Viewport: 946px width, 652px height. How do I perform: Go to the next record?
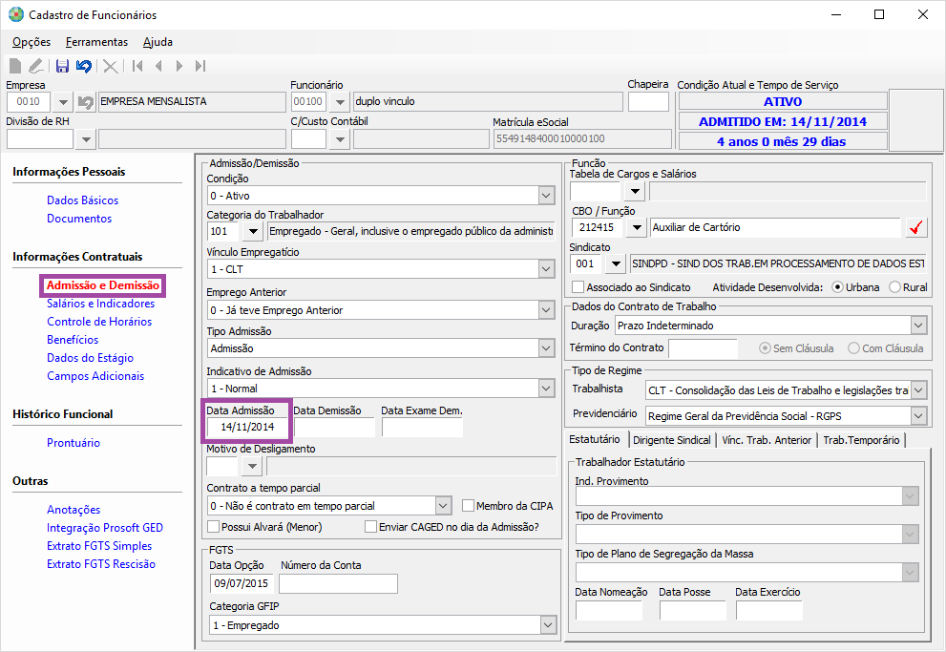(179, 66)
